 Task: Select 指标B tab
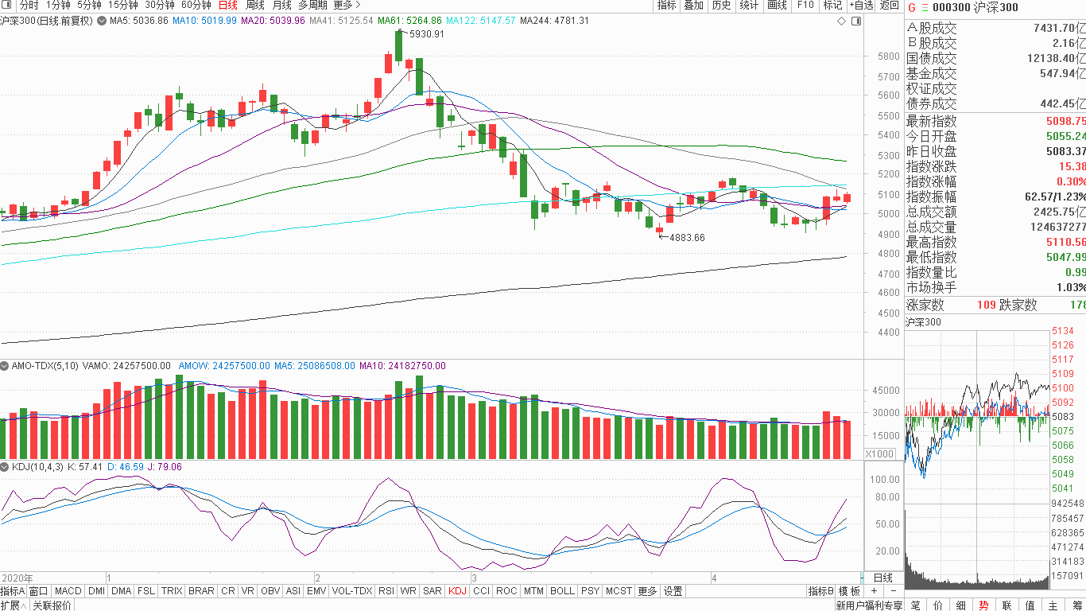pos(820,591)
